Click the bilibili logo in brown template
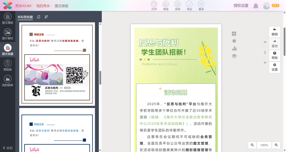Image resolution: width=286 pixels, height=152 pixels. tap(34, 60)
